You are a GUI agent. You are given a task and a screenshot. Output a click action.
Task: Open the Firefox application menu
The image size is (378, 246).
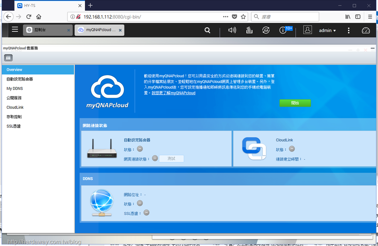point(370,17)
